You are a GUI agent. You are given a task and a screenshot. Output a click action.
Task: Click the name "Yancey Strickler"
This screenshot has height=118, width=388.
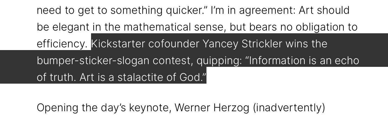[x=242, y=44]
